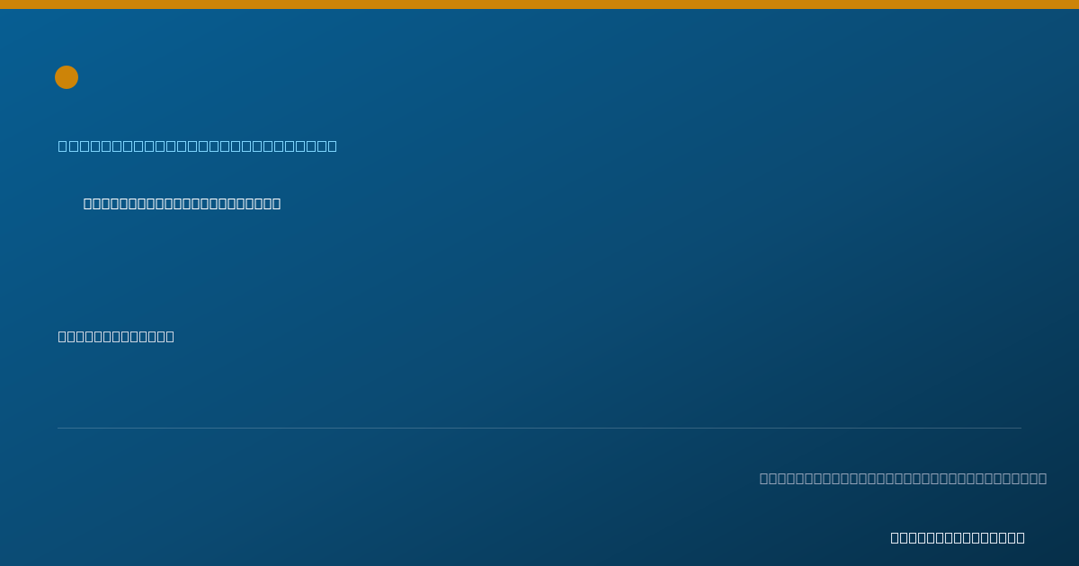Click the first box of the light blue heading
This screenshot has height=566, width=1079.
pyautogui.click(x=63, y=146)
